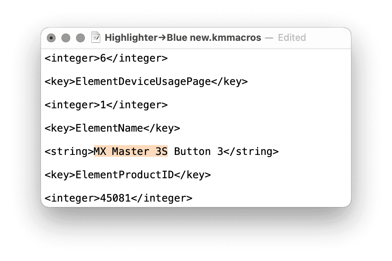
Task: Click the kmmacros document proxy icon
Action: [96, 38]
